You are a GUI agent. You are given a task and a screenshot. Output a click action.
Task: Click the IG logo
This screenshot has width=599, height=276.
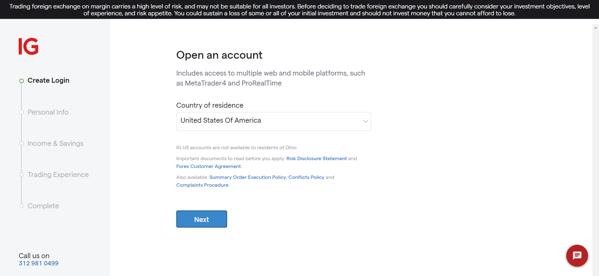(x=28, y=47)
